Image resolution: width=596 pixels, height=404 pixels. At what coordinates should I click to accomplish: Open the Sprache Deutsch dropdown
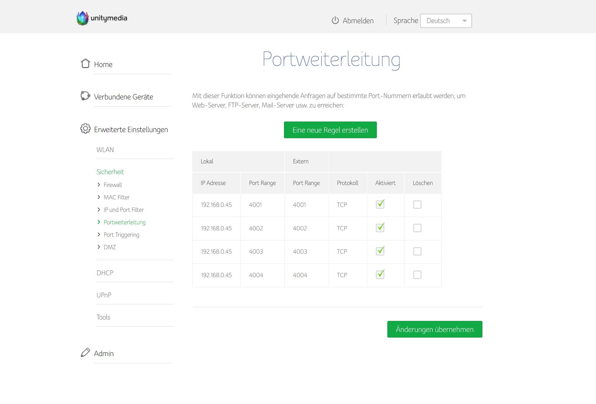tap(446, 21)
